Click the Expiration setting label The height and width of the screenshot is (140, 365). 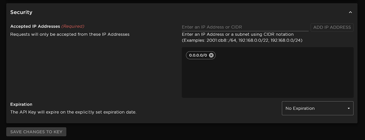click(21, 104)
